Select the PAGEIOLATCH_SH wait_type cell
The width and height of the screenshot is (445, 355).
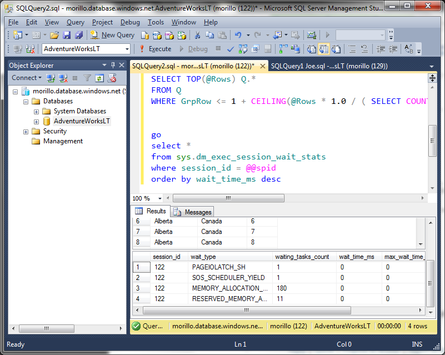click(x=230, y=267)
